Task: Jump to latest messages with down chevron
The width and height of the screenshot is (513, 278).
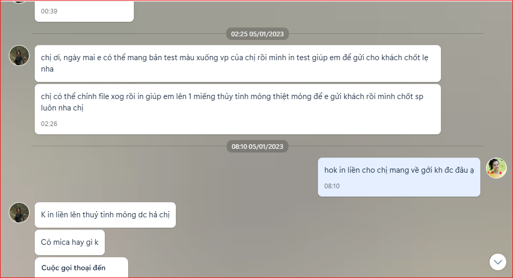Action: [497, 262]
